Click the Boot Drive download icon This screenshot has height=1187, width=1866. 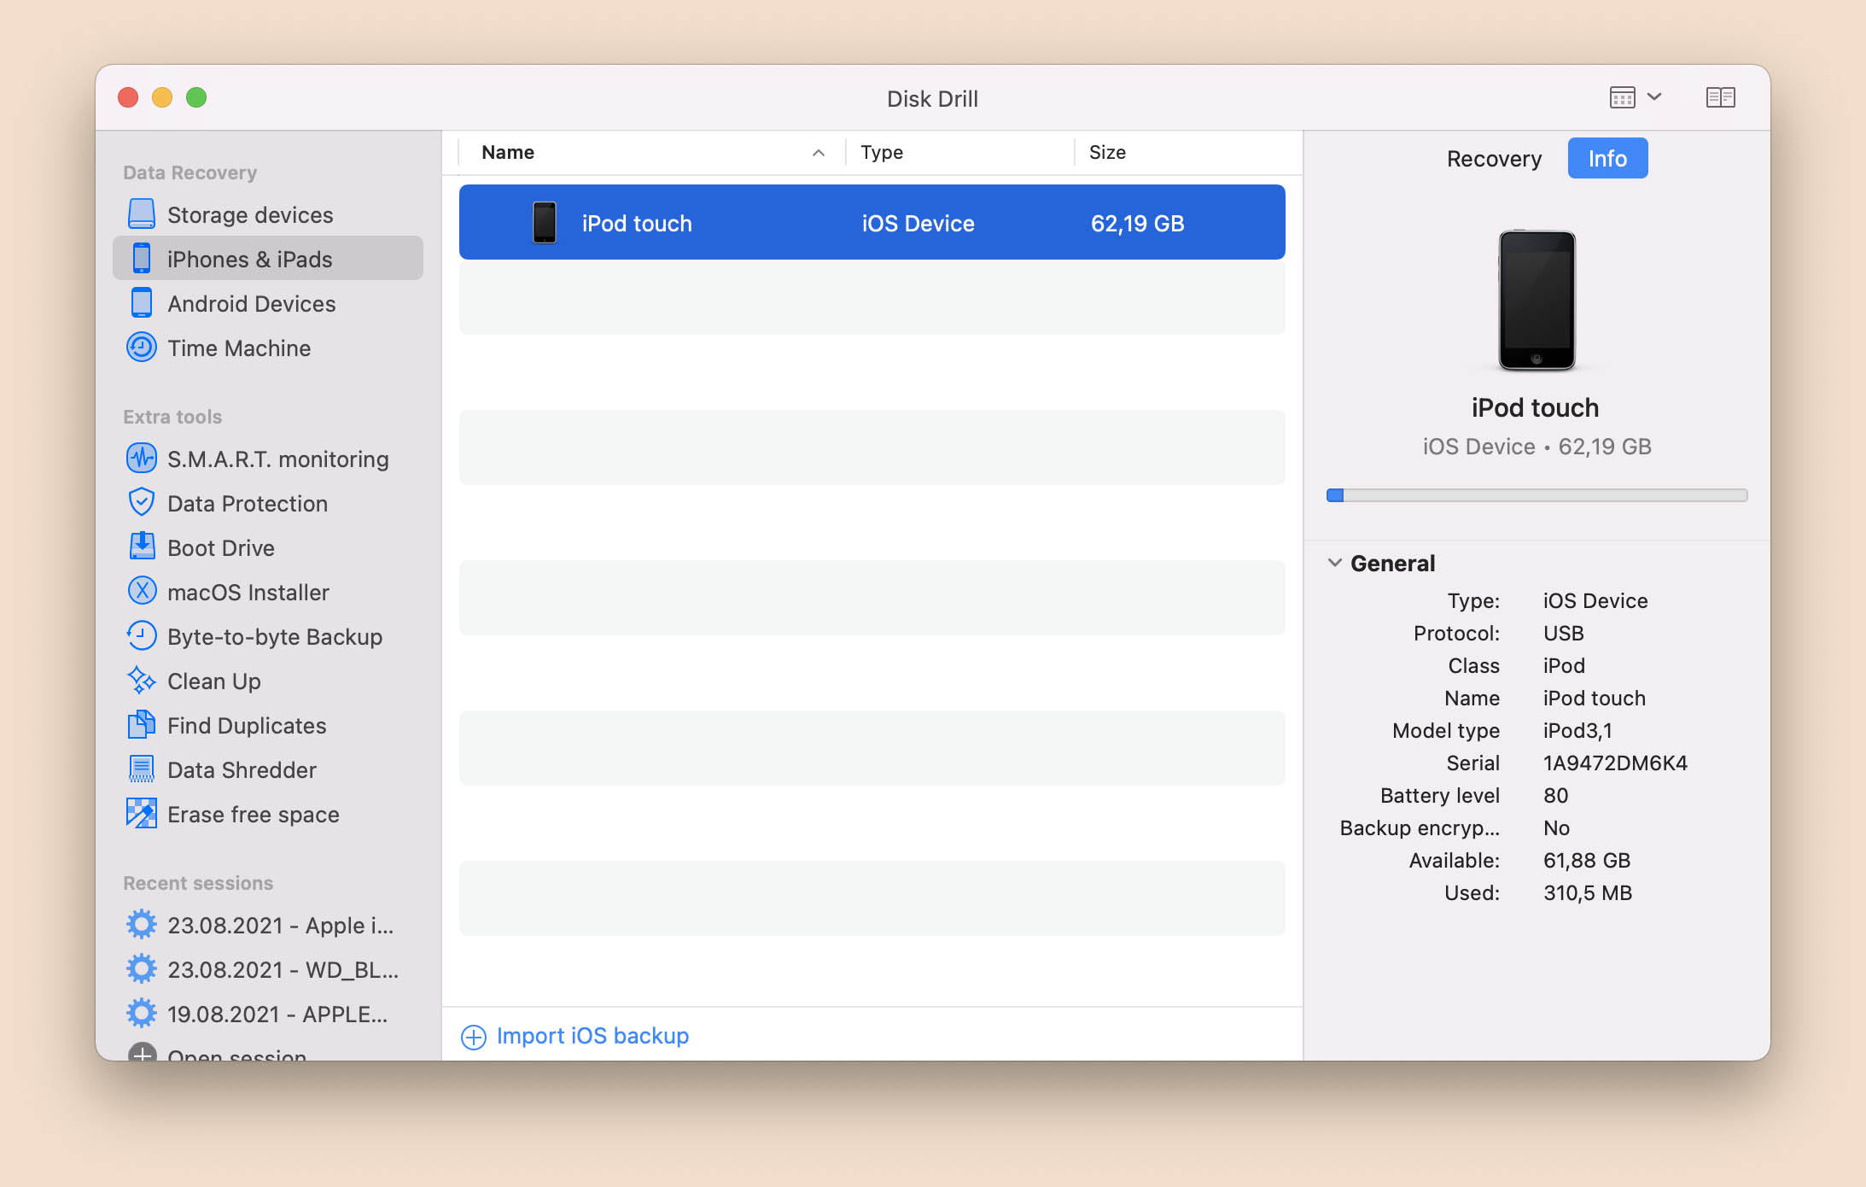click(x=142, y=547)
